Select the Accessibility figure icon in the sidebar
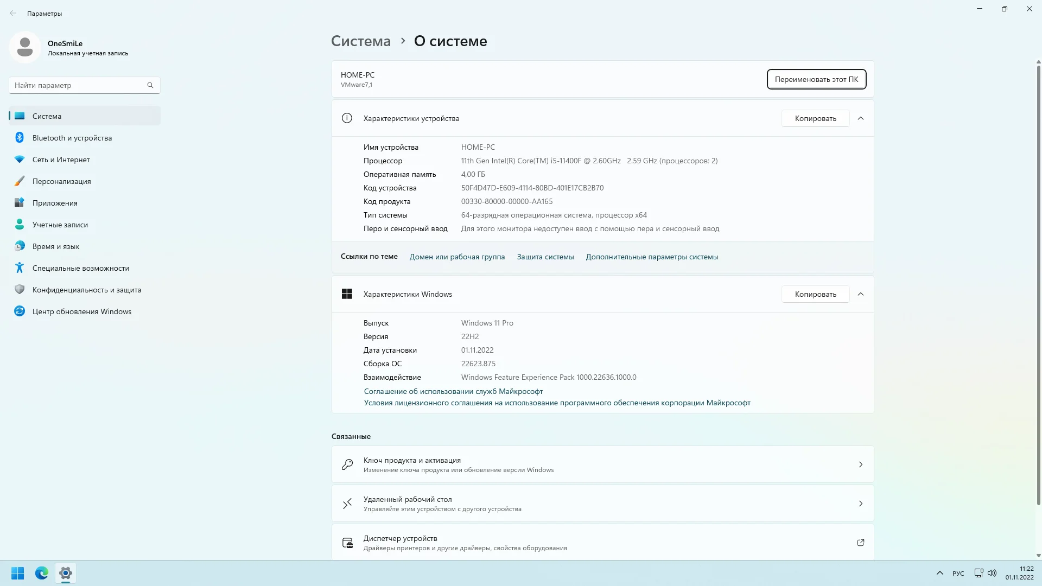The width and height of the screenshot is (1042, 586). 20,268
